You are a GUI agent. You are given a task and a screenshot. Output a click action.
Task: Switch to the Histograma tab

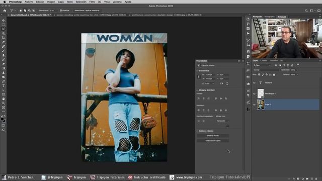click(270, 17)
